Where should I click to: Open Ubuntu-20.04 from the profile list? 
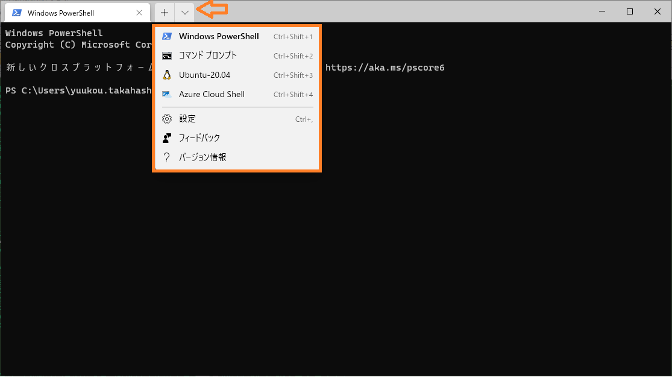pyautogui.click(x=205, y=75)
